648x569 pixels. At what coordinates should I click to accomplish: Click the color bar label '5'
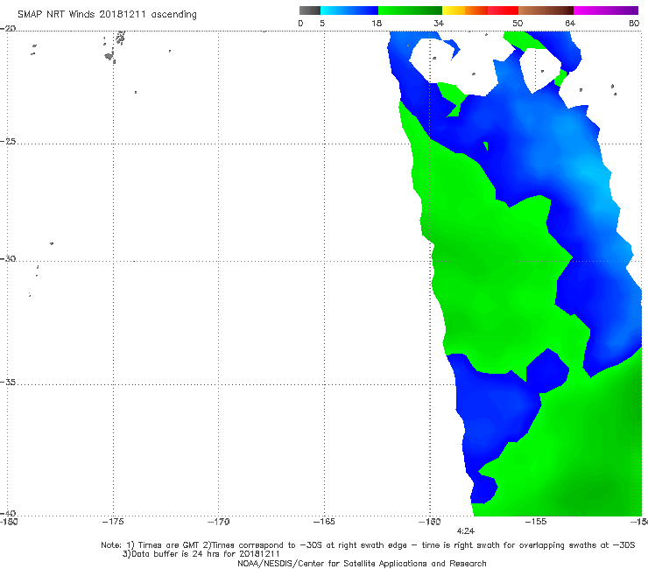coord(322,24)
